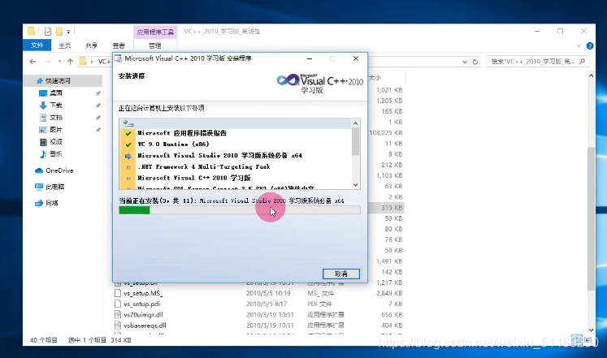Open 网络 in navigation pane
607x358 pixels.
52,203
